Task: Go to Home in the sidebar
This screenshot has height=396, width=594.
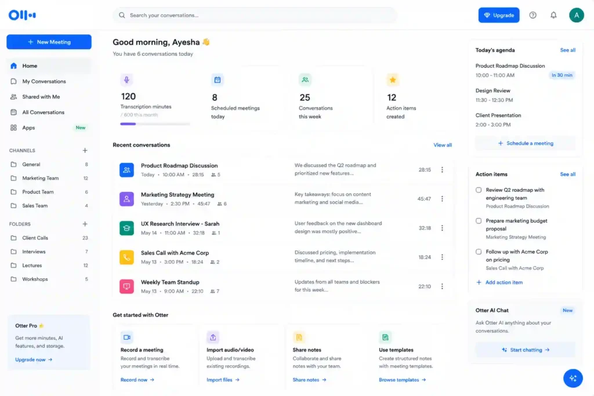Action: point(49,66)
